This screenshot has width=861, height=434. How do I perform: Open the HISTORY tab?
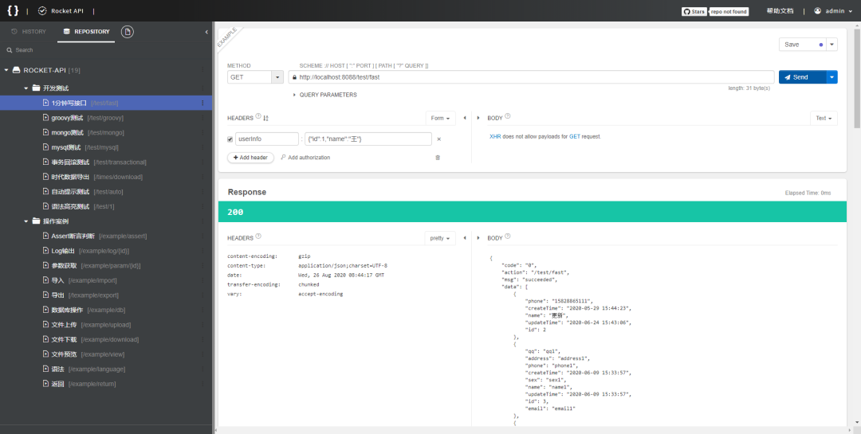tap(29, 32)
